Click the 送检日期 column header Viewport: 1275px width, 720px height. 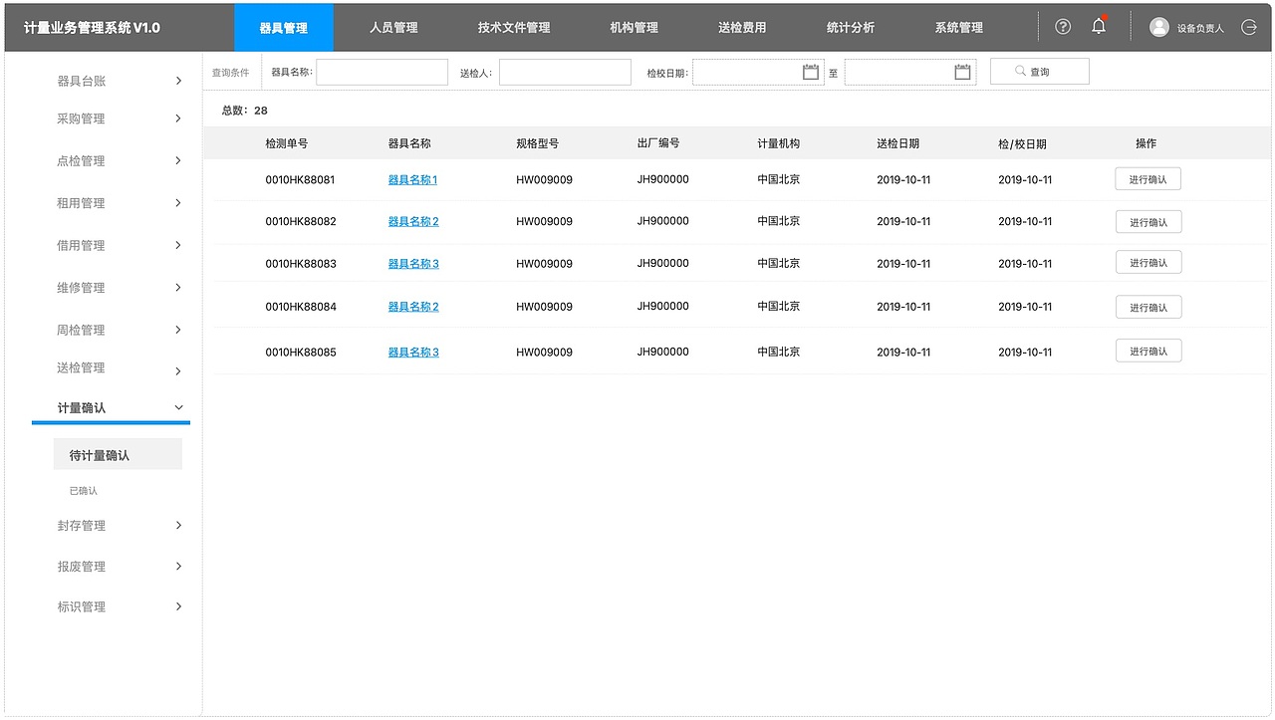[898, 143]
